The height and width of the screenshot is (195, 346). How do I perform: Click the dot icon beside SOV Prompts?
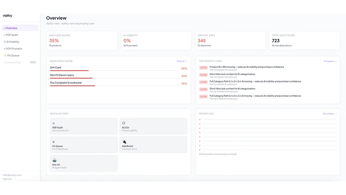(4, 49)
